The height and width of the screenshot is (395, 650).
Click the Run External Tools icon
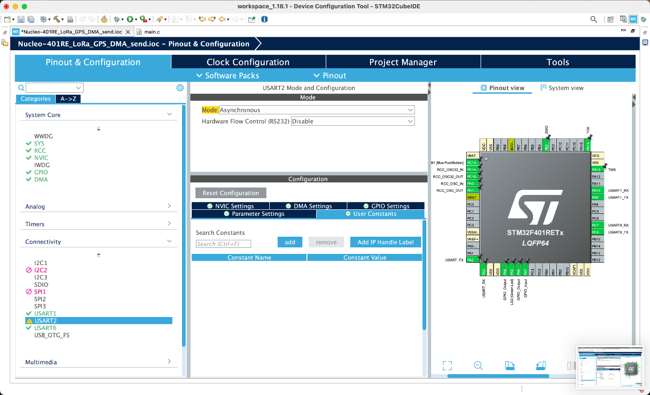coord(143,19)
